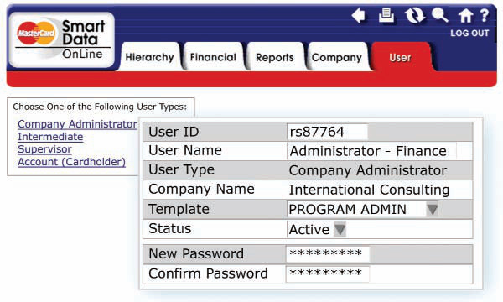Viewport: 503px width, 302px height.
Task: Click the 'Choose One of the Following User Types' heading
Action: click(100, 107)
